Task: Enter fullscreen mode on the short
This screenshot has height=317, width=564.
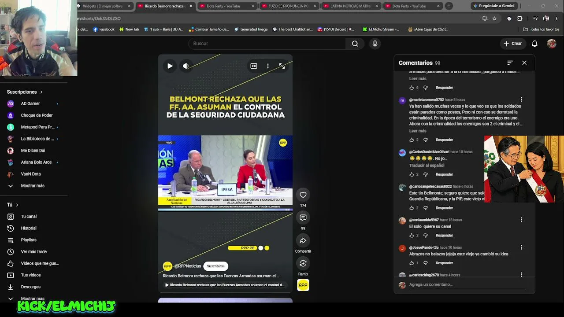Action: click(282, 66)
